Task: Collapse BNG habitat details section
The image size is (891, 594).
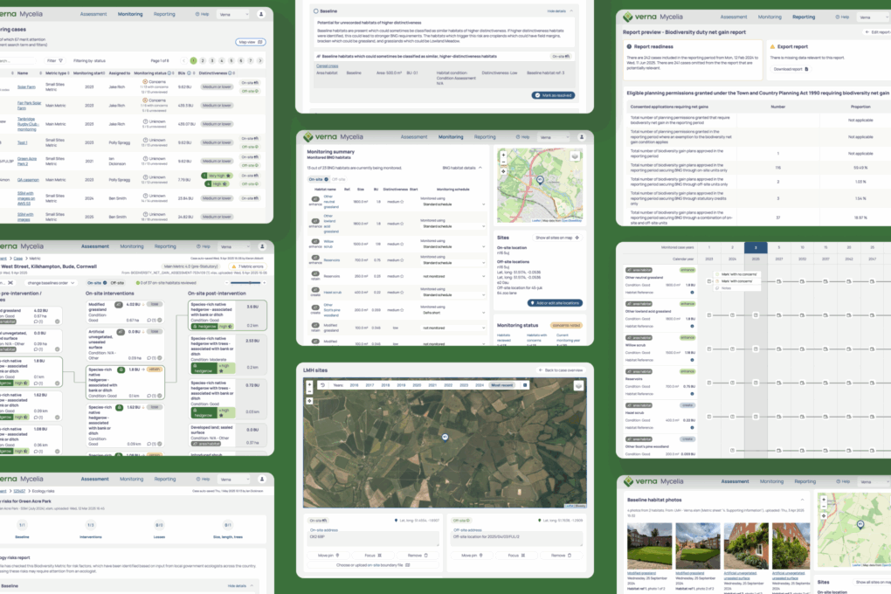Action: pyautogui.click(x=462, y=169)
